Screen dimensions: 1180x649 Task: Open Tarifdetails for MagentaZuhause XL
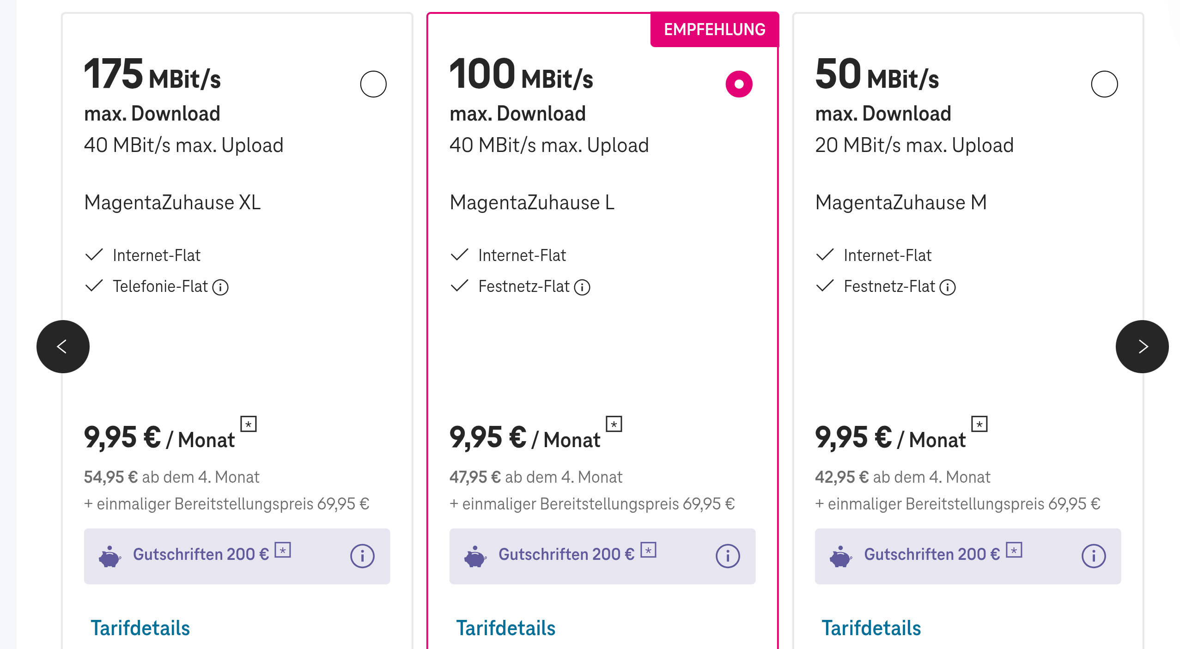tap(140, 627)
